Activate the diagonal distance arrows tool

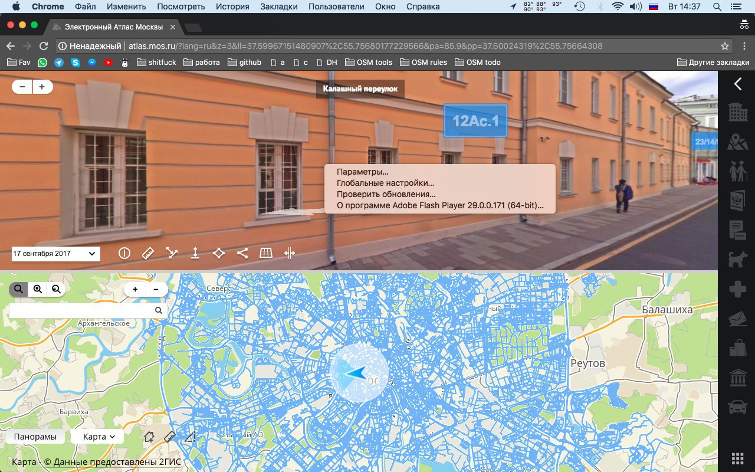[172, 253]
